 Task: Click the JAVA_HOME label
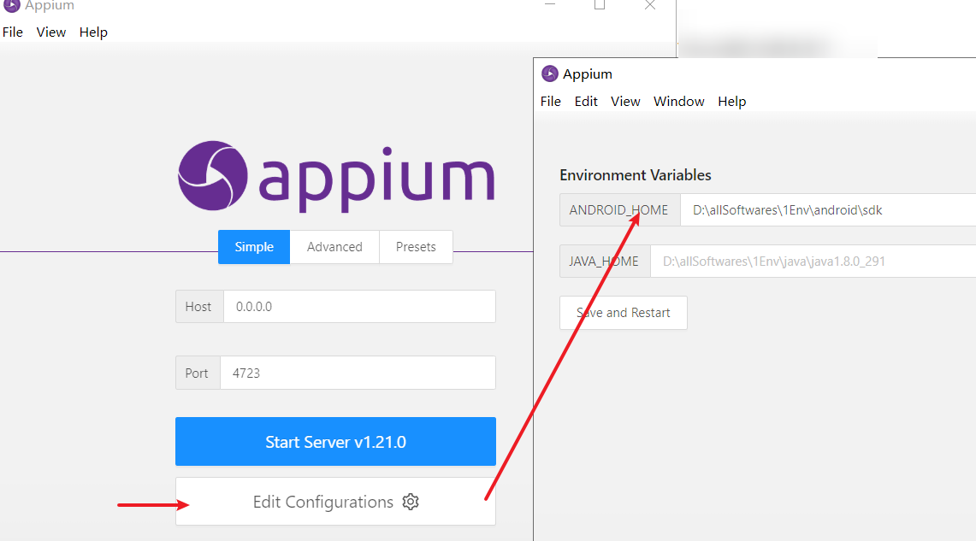(605, 262)
